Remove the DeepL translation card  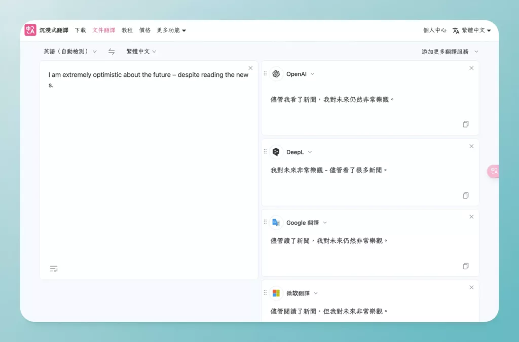[x=471, y=146]
